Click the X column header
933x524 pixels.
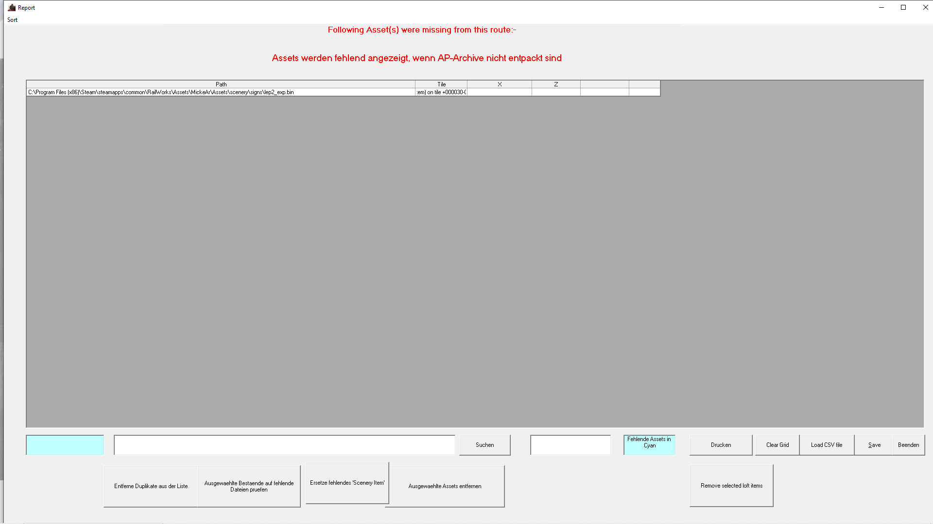(500, 84)
